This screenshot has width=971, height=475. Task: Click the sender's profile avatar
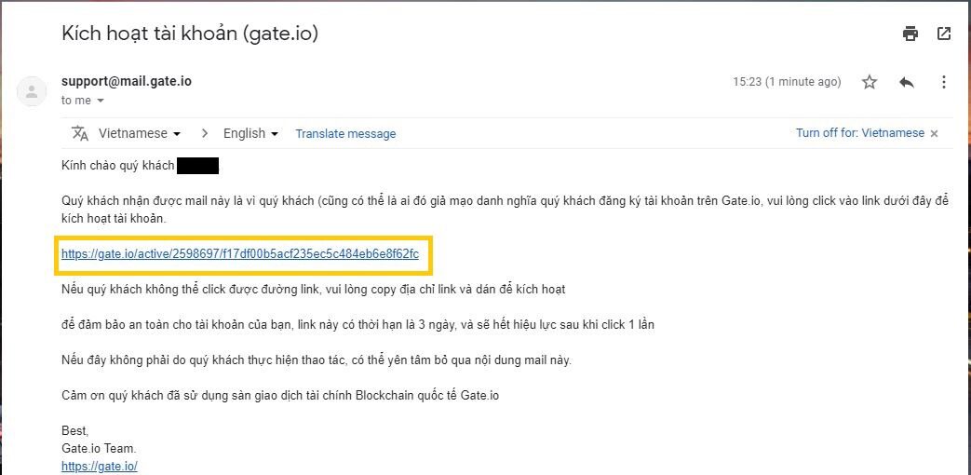click(33, 90)
